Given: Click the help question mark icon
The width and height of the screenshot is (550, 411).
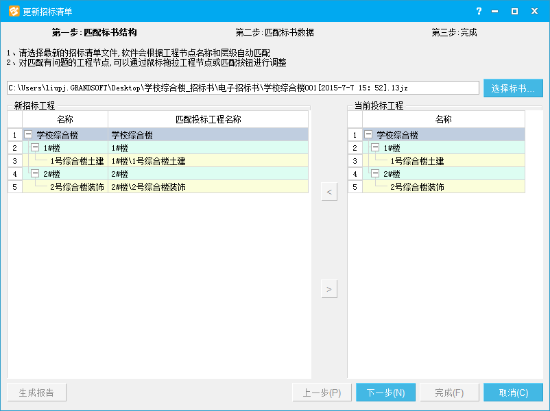Looking at the screenshot, I should [479, 11].
